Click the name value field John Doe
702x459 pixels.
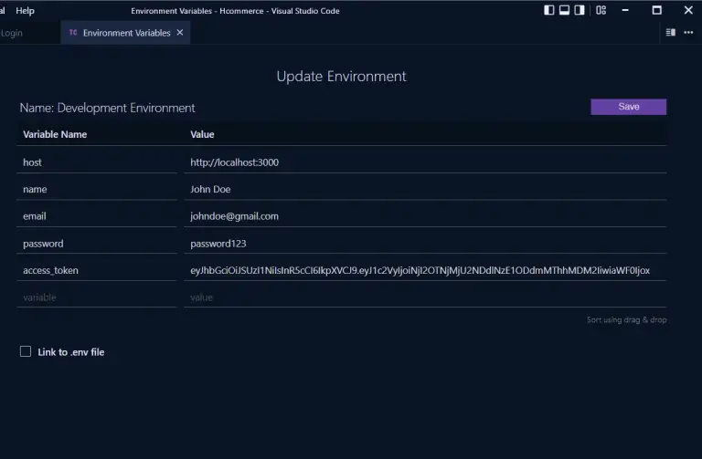pyautogui.click(x=425, y=189)
